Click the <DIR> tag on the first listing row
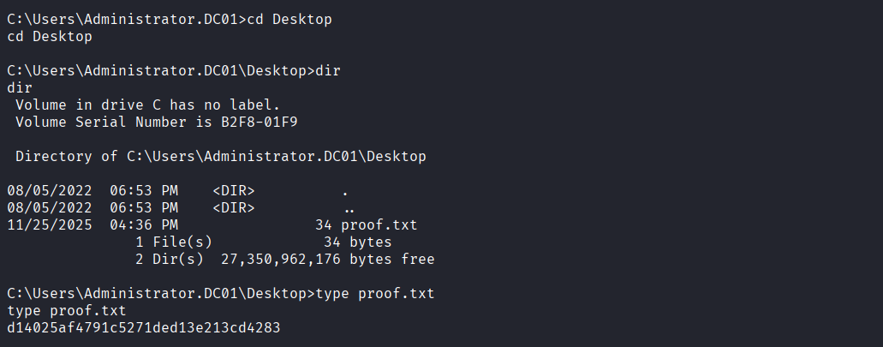The width and height of the screenshot is (883, 347). tap(234, 191)
